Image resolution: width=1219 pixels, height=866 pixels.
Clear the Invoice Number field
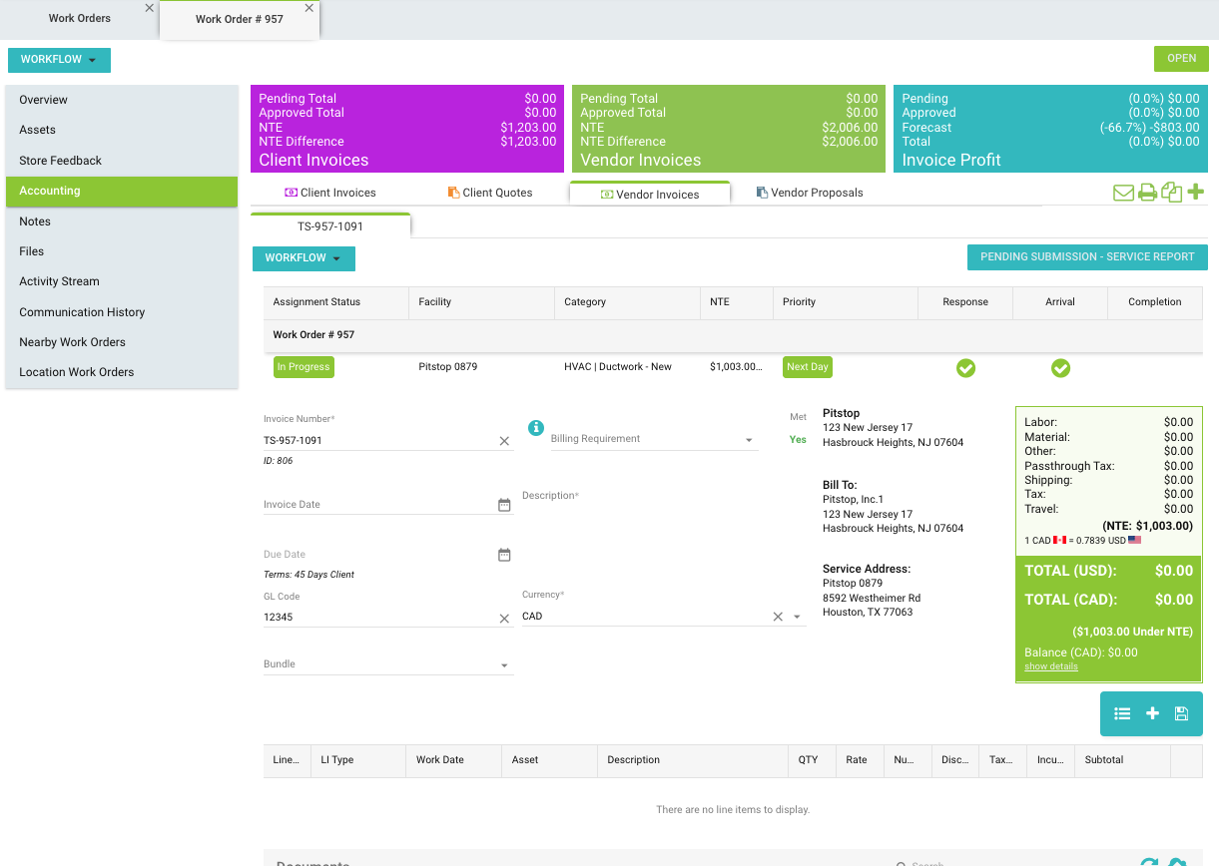coord(504,441)
